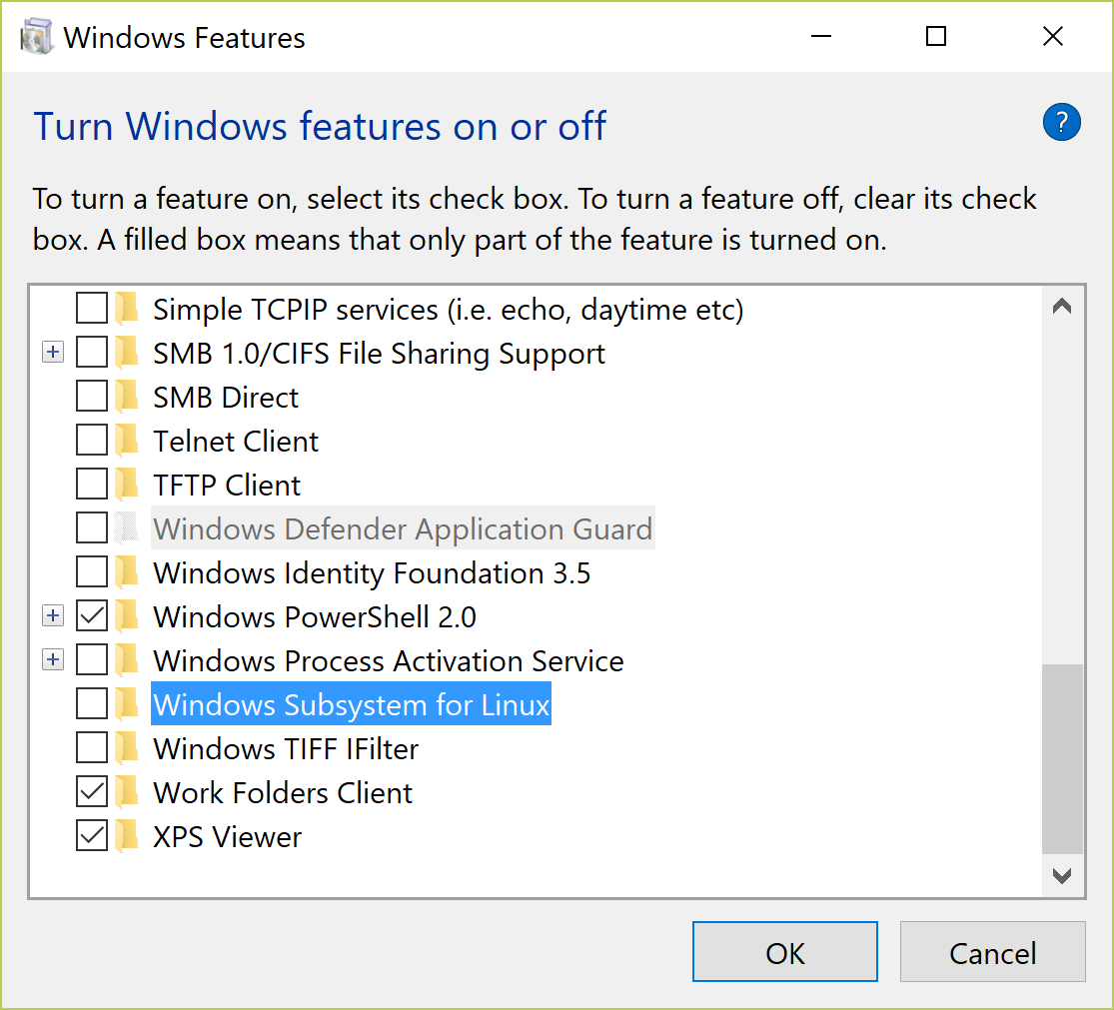
Task: Select the Windows PowerShell 2.0 label
Action: pyautogui.click(x=315, y=617)
